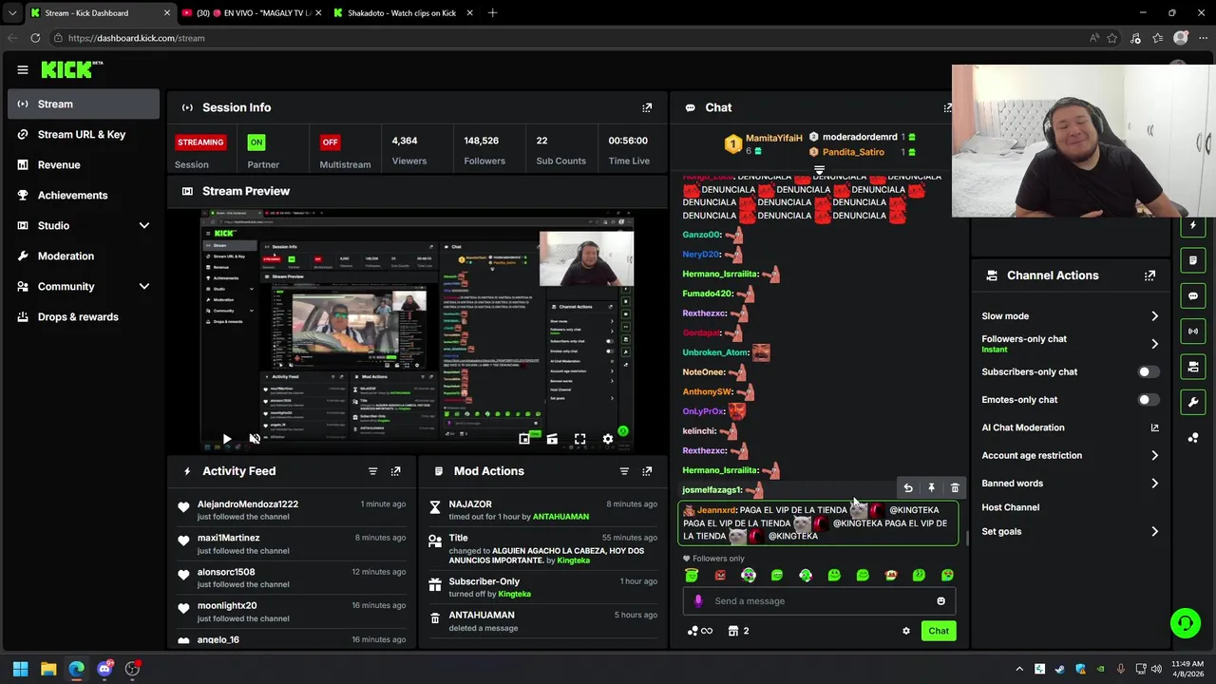Pop out the Channel Actions panel
This screenshot has height=684, width=1216.
coord(1149,275)
